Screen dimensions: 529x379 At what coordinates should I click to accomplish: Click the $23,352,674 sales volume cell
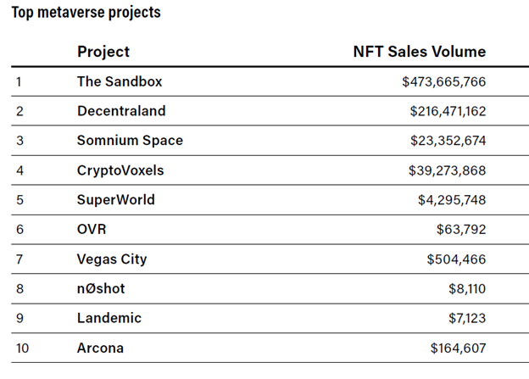[449, 141]
